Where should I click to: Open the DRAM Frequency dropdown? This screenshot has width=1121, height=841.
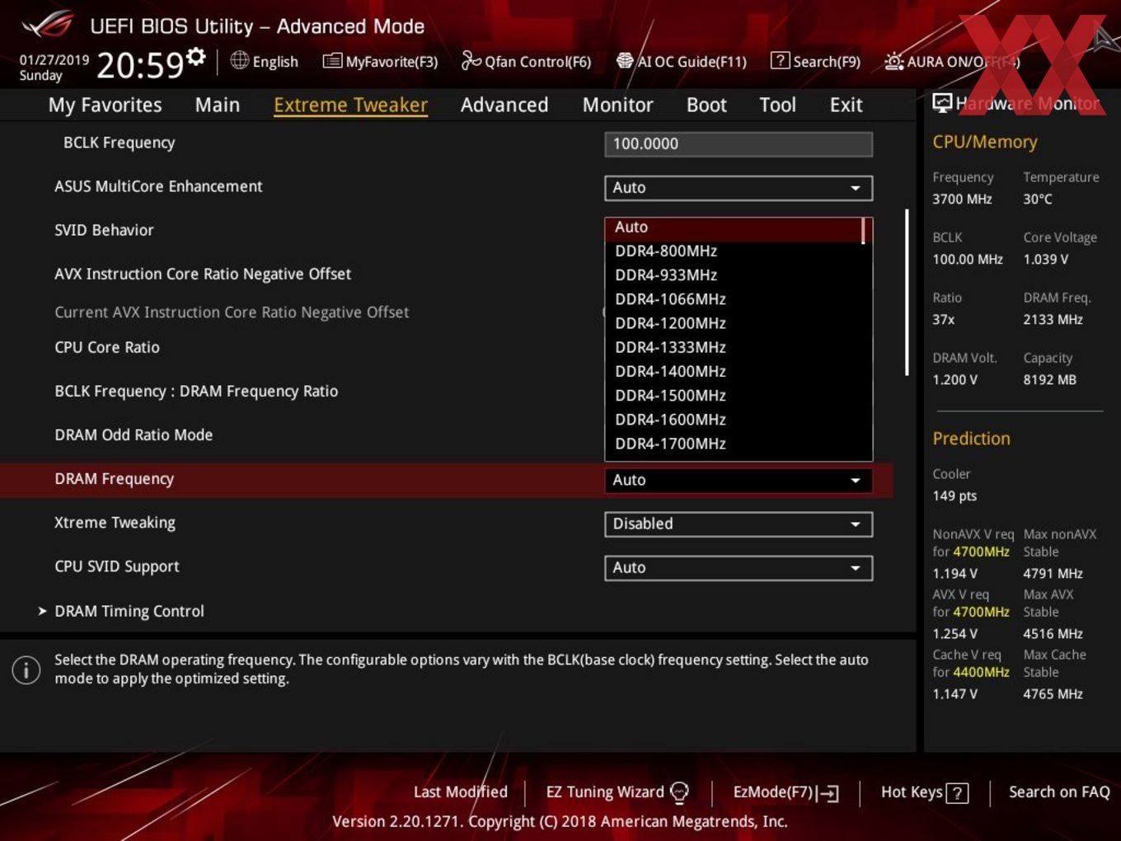click(x=739, y=480)
